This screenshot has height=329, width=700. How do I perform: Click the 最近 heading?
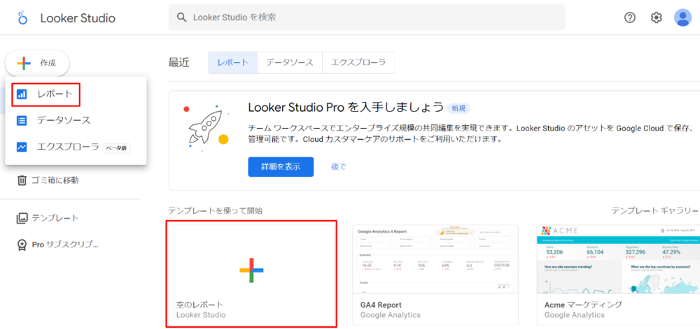tap(178, 63)
